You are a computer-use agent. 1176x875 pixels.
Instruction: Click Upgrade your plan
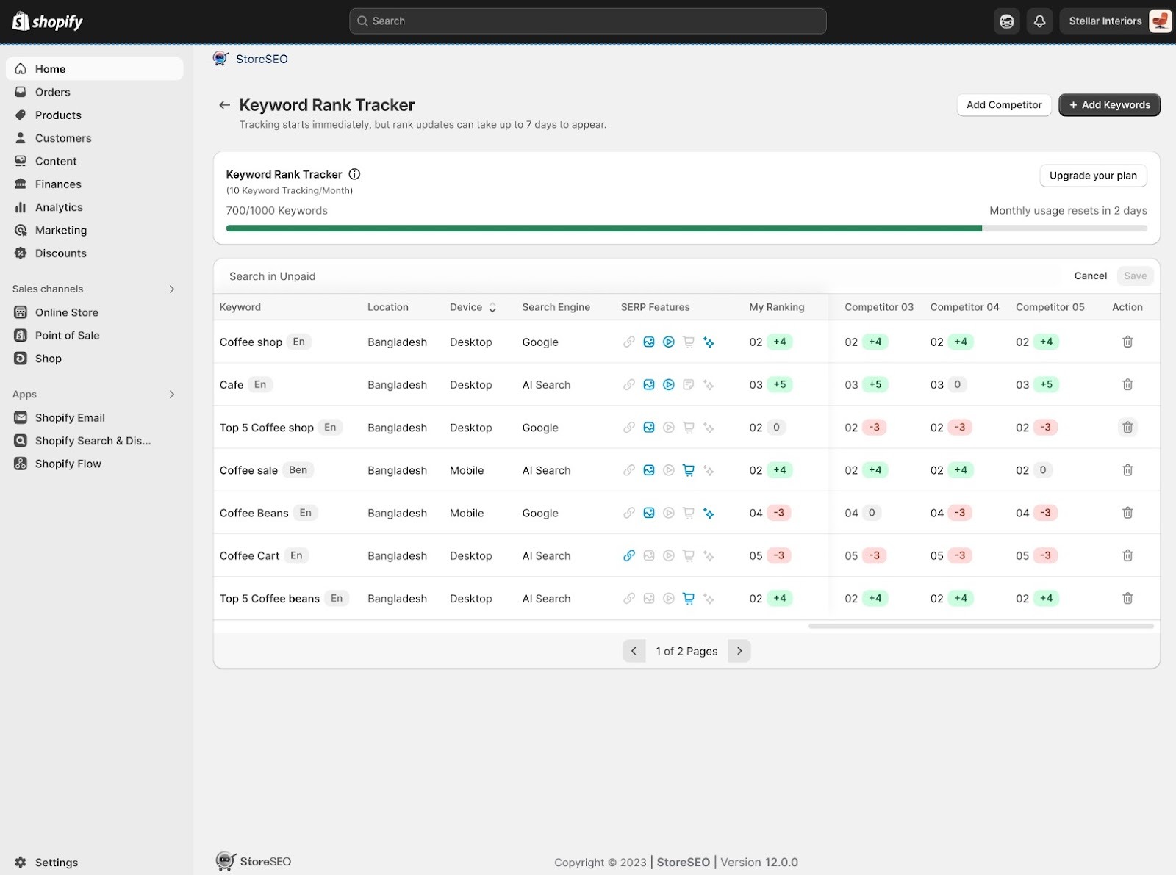point(1093,176)
